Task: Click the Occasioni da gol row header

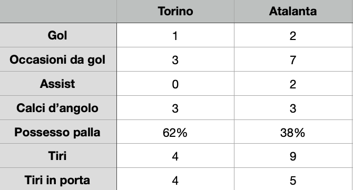Action: coord(58,59)
